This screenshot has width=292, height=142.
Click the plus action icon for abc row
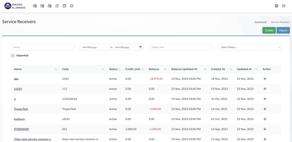click(x=265, y=79)
